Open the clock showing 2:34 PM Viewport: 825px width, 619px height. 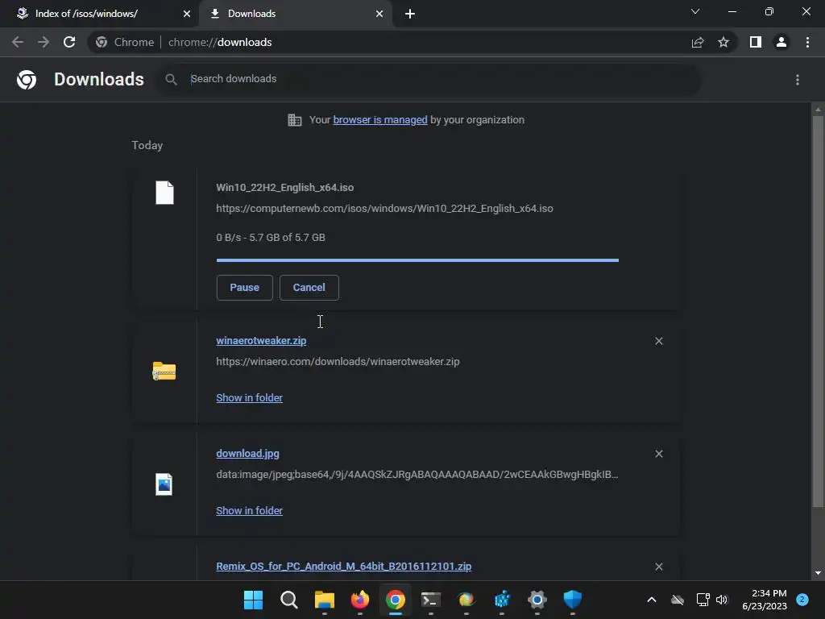(x=765, y=600)
